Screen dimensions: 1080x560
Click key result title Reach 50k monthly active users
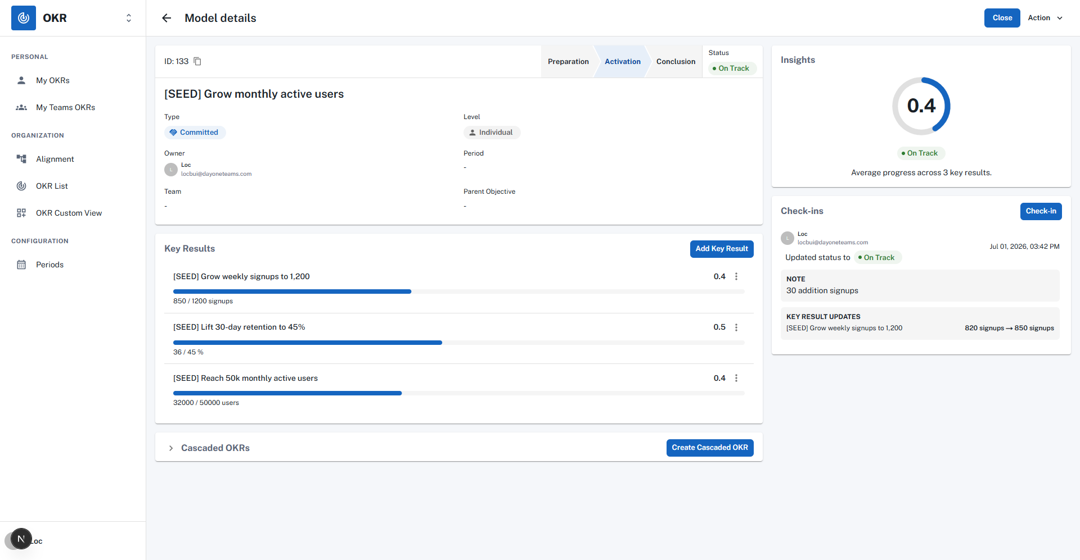coord(245,378)
